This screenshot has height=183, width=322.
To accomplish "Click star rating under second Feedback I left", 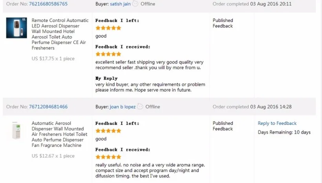I will coord(108,131).
